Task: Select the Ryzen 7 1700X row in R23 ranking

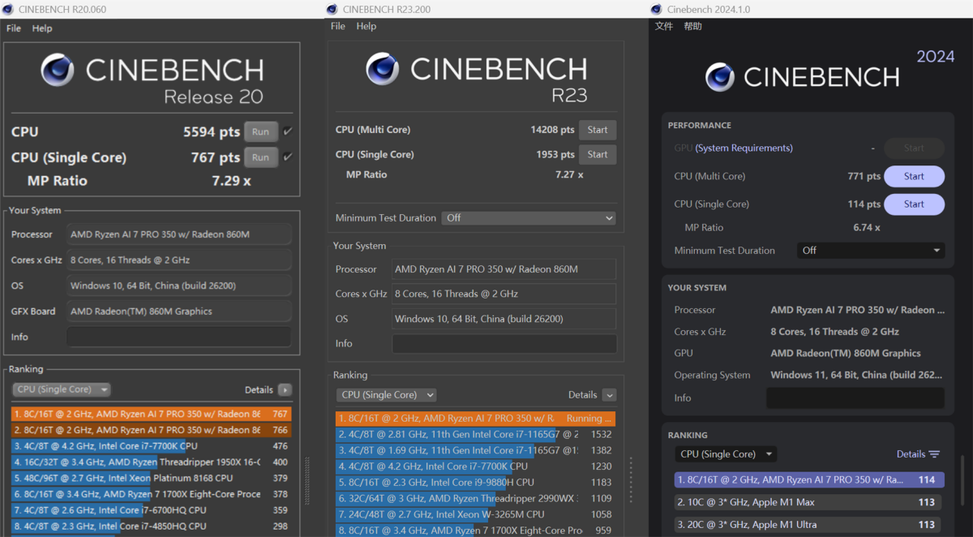Action: point(476,531)
